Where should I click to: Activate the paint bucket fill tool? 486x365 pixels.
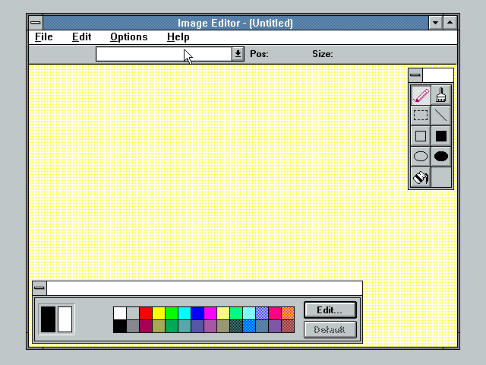(421, 177)
